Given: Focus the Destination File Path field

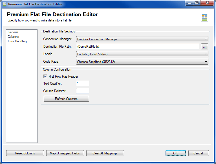Looking at the screenshot, I should tap(138, 47).
